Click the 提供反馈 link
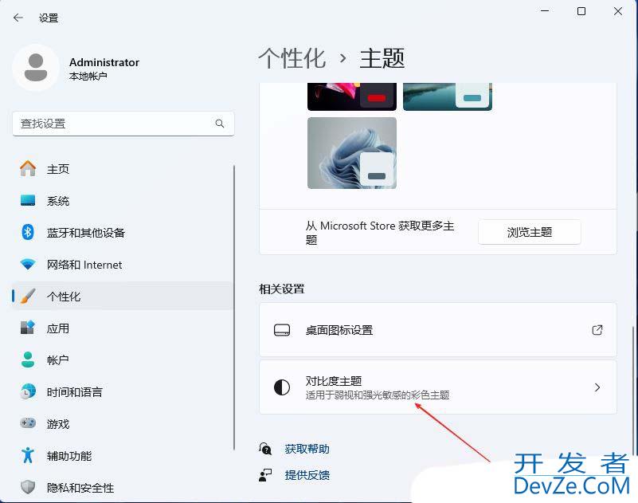 307,475
